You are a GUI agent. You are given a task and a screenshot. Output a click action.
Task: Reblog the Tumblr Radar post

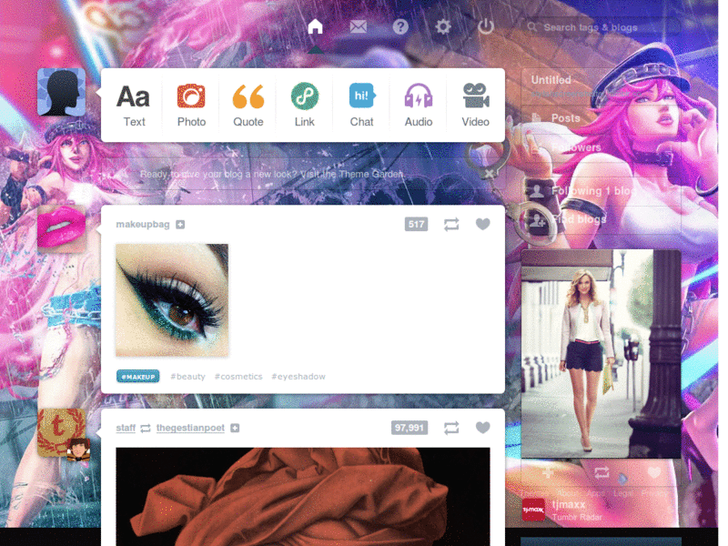click(602, 472)
